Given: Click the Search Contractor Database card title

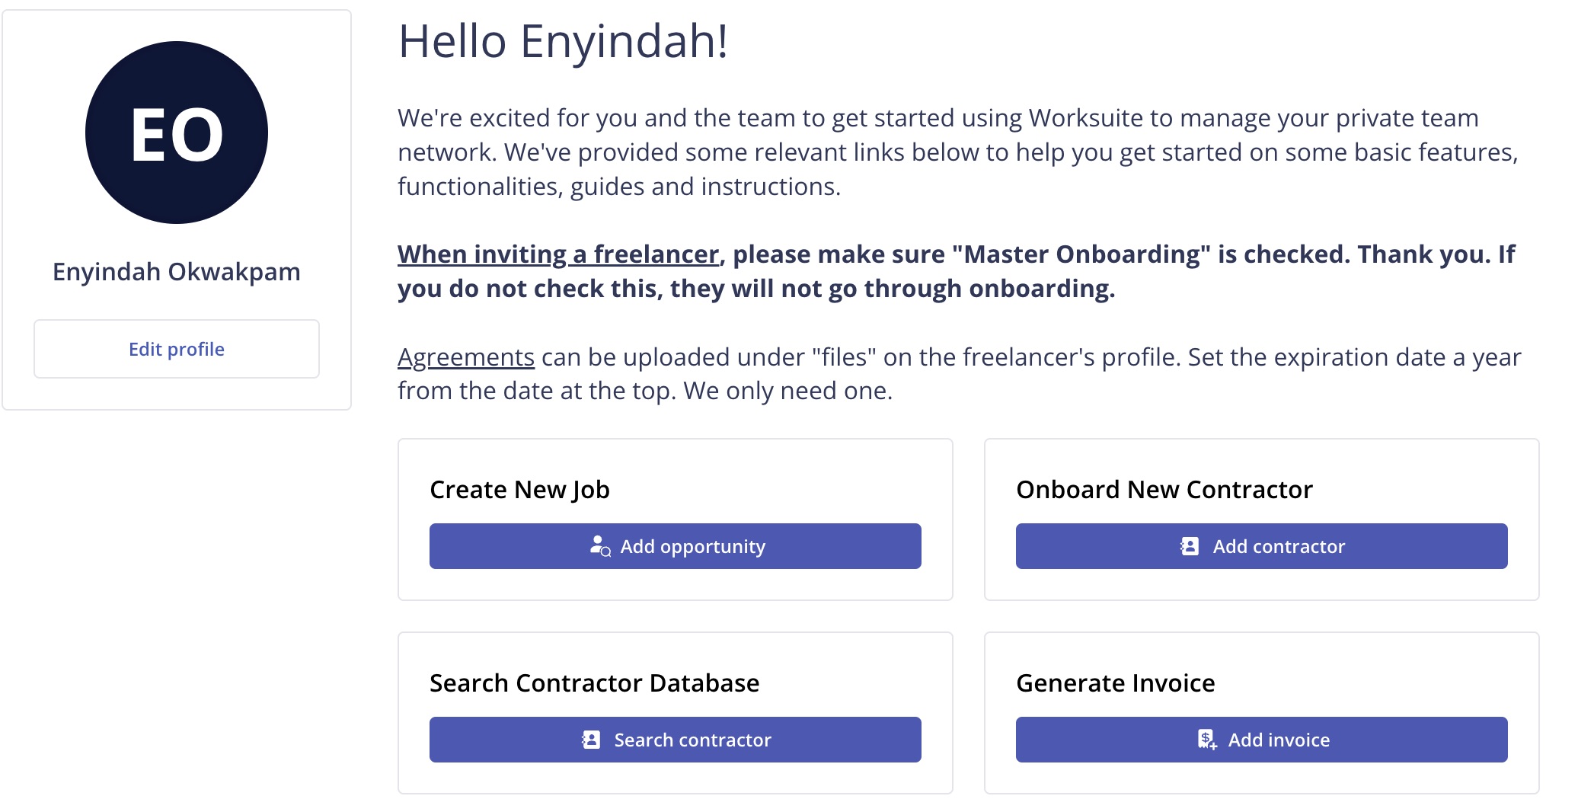Looking at the screenshot, I should coord(595,683).
